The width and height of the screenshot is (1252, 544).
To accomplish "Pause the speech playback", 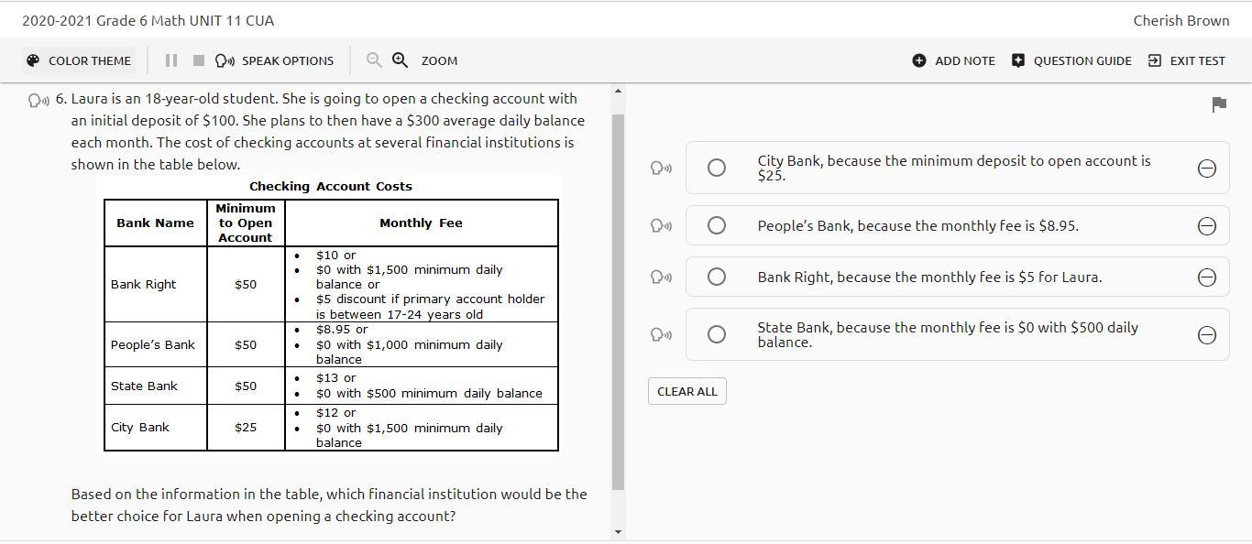I will (x=170, y=60).
